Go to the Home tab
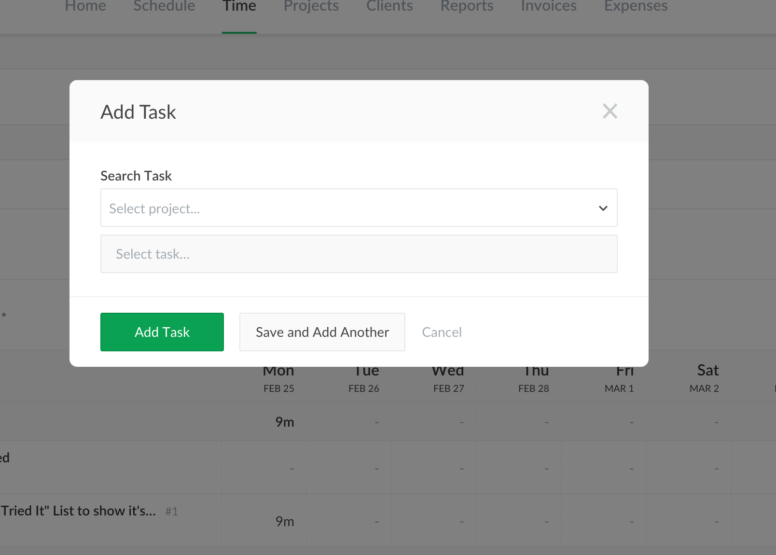The height and width of the screenshot is (555, 776). point(85,7)
